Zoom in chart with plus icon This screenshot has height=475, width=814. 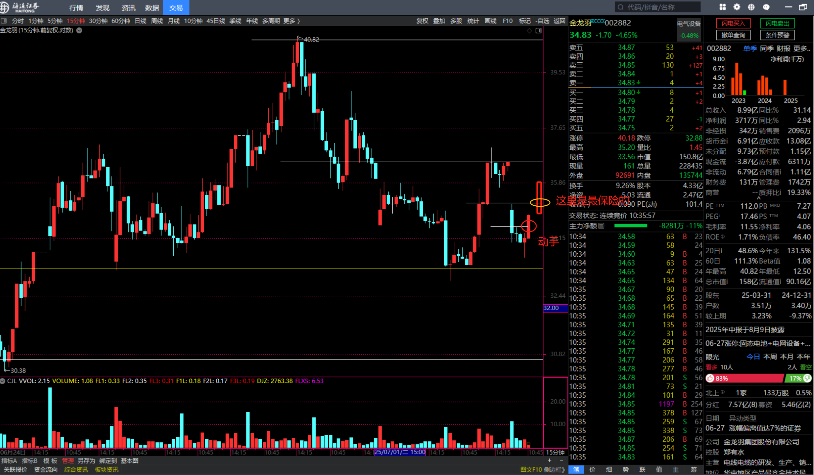[550, 460]
